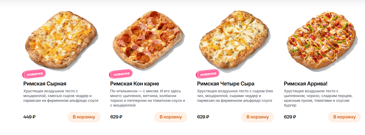Select the 449 ₽ price label
365x135 pixels.
click(x=29, y=117)
